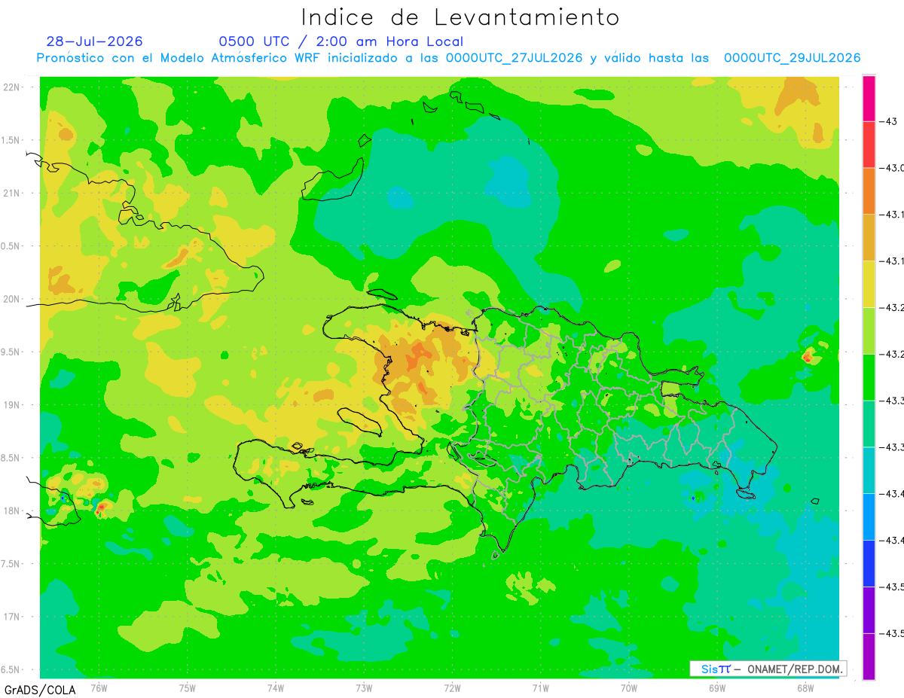Click the sea-green legend swatch
This screenshot has width=904, height=698.
tap(869, 423)
